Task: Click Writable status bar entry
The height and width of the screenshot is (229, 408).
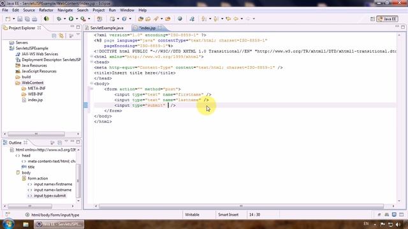Action: coord(192,214)
